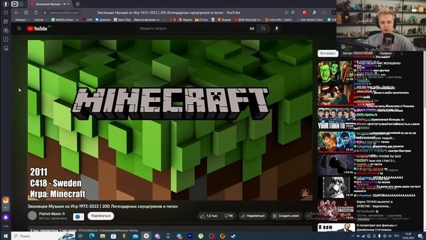
Task: Click the red extension icon in toolbar
Action: tap(305, 13)
